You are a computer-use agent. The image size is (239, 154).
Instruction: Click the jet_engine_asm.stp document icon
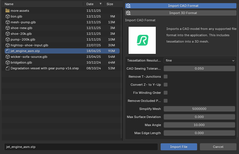click(8, 51)
